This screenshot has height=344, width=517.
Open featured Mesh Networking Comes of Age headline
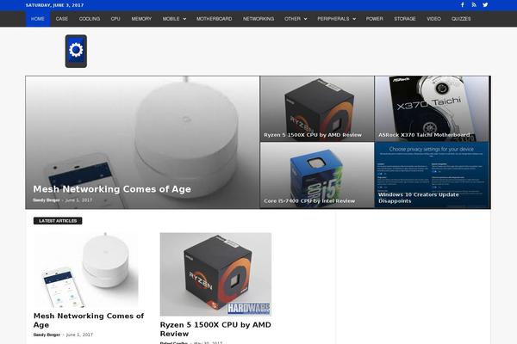112,189
